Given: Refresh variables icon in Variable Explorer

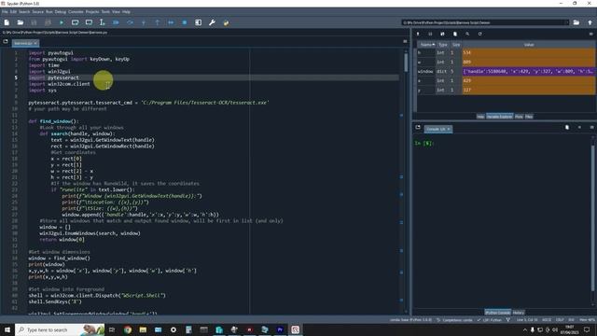Looking at the screenshot, I should pyautogui.click(x=479, y=34).
